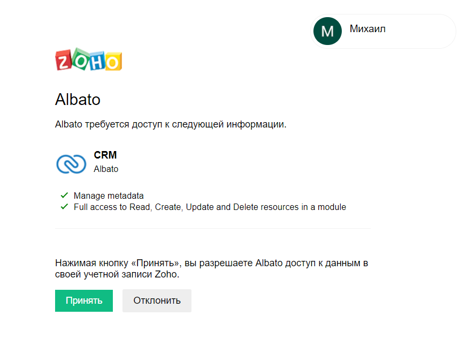Viewport: 460px width, 338px height.
Task: Click the blue CRM chain-link icon
Action: click(71, 163)
